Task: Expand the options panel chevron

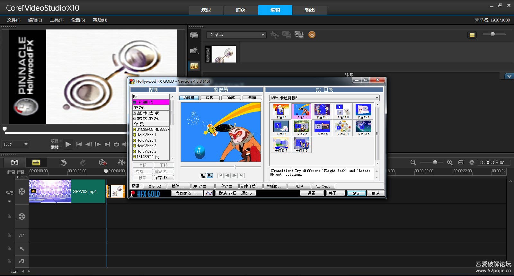Action: pos(509,76)
